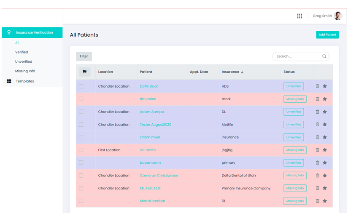Star the tim paine row
The image size is (348, 221).
tap(325, 99)
